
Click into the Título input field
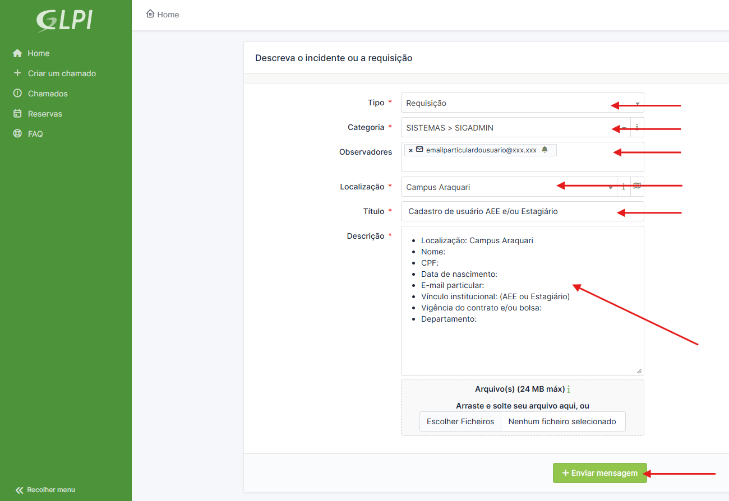(522, 211)
